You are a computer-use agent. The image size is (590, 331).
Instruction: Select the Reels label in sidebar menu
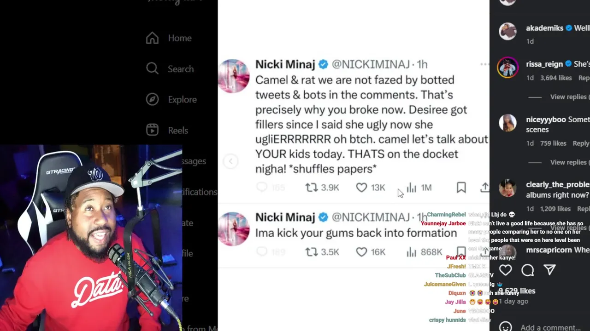coord(178,131)
